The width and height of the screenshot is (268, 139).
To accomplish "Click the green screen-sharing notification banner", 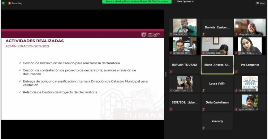I will 137,2.
